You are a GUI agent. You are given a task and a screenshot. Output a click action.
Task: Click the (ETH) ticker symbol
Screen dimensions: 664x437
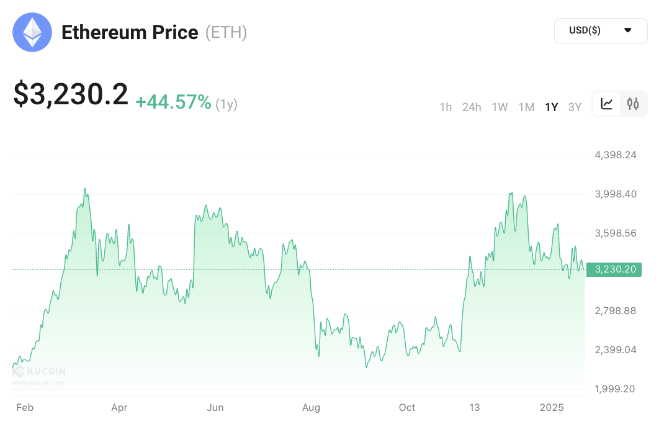point(227,32)
